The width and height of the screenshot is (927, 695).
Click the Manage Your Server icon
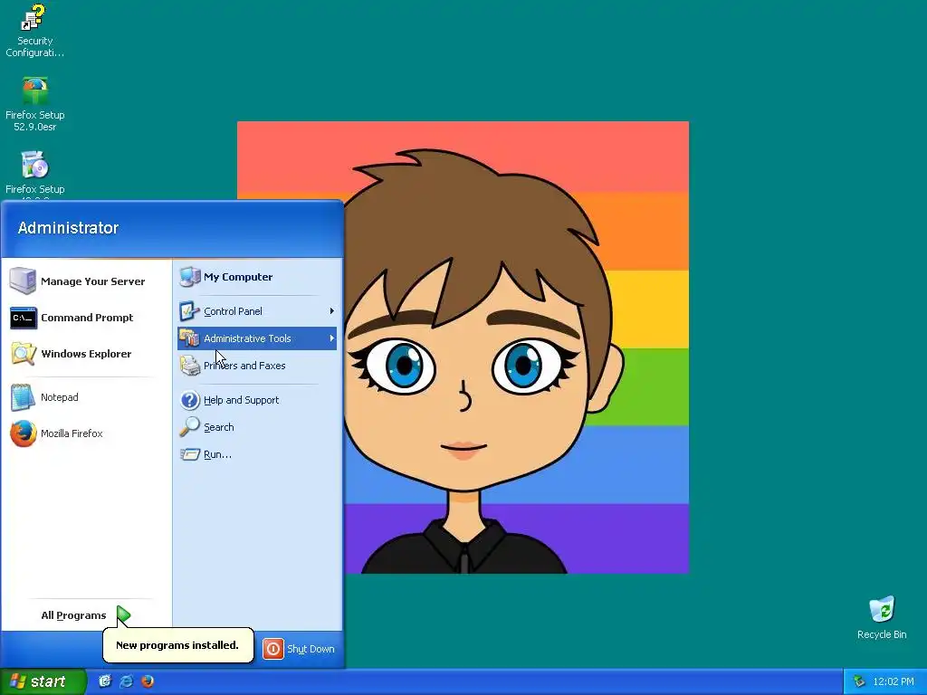pyautogui.click(x=23, y=281)
